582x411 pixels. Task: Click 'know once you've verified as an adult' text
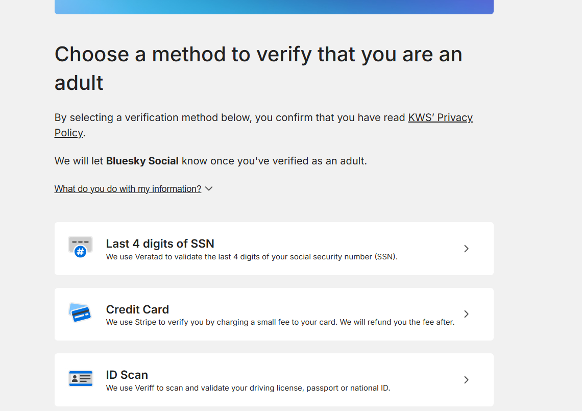(x=274, y=161)
